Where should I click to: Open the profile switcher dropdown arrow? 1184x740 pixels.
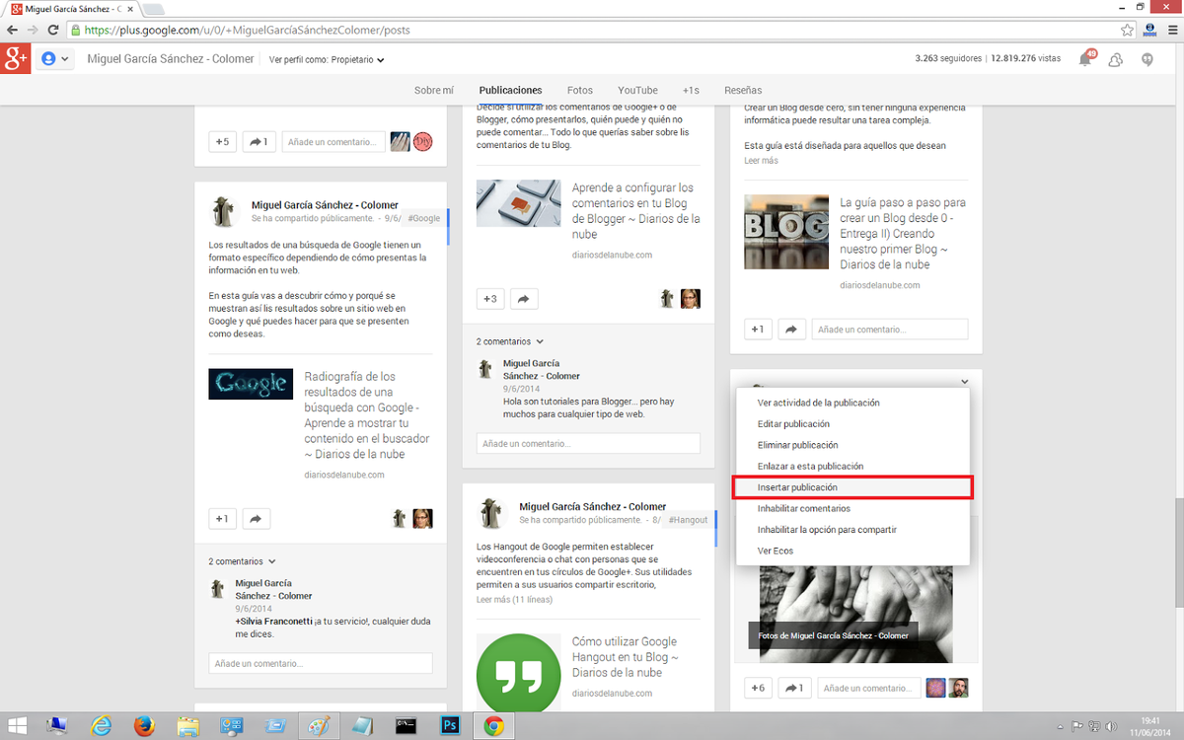(x=55, y=59)
